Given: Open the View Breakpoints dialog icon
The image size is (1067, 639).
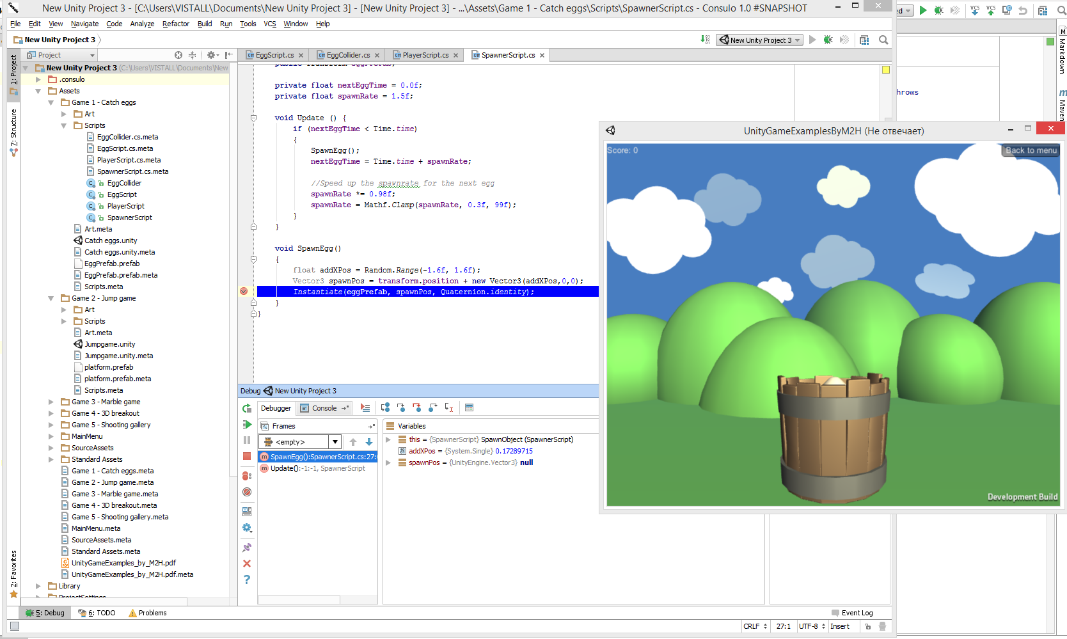Looking at the screenshot, I should pos(247,476).
